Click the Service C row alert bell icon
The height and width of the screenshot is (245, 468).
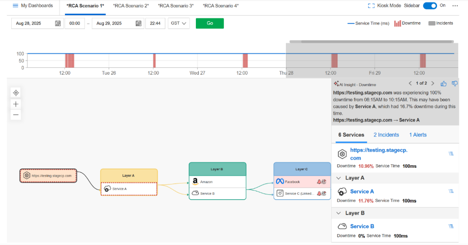coord(319,193)
